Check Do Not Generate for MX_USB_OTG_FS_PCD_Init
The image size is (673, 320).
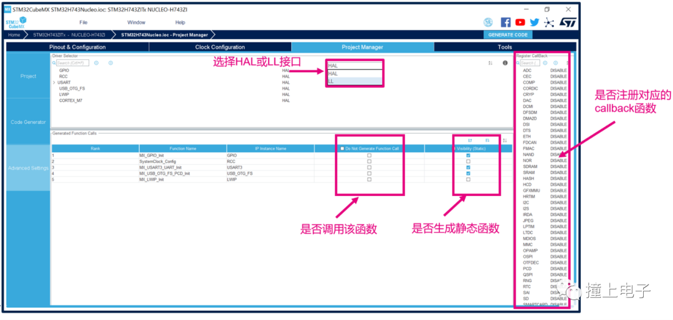(x=369, y=173)
